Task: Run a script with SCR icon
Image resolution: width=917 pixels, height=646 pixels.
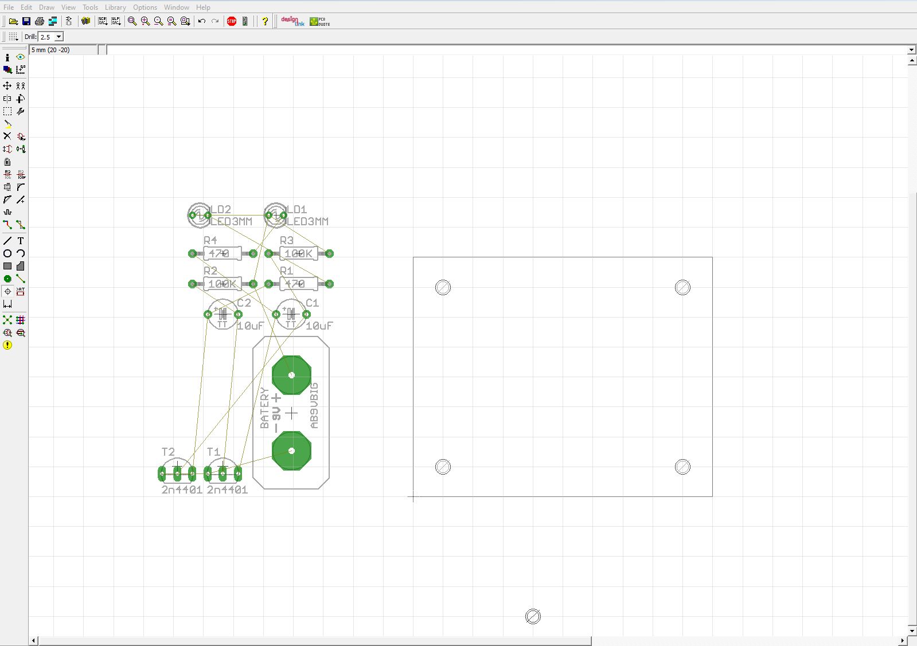Action: (103, 21)
